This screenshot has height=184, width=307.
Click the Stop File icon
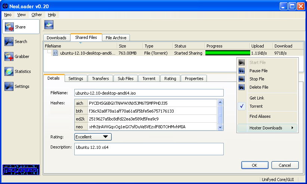pos(242,79)
